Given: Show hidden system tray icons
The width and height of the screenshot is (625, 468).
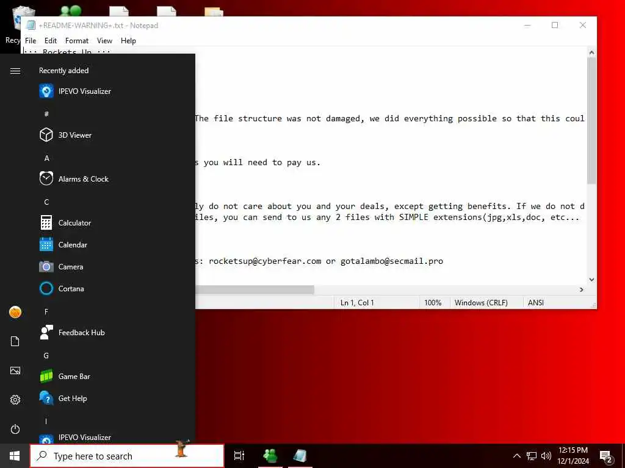Looking at the screenshot, I should click(516, 456).
